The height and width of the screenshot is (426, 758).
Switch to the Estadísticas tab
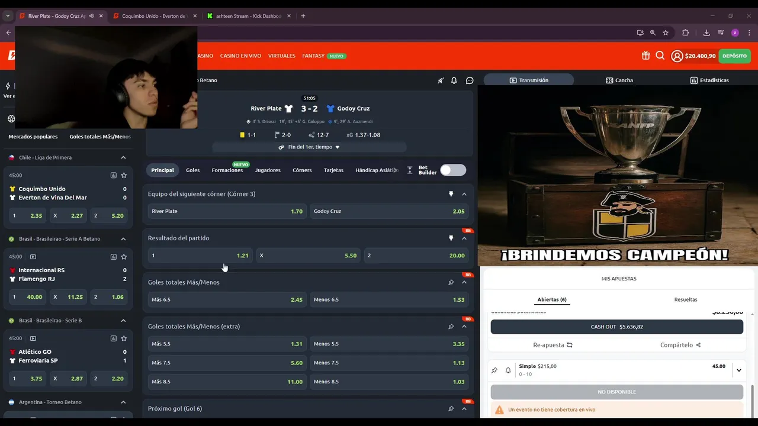pyautogui.click(x=709, y=80)
